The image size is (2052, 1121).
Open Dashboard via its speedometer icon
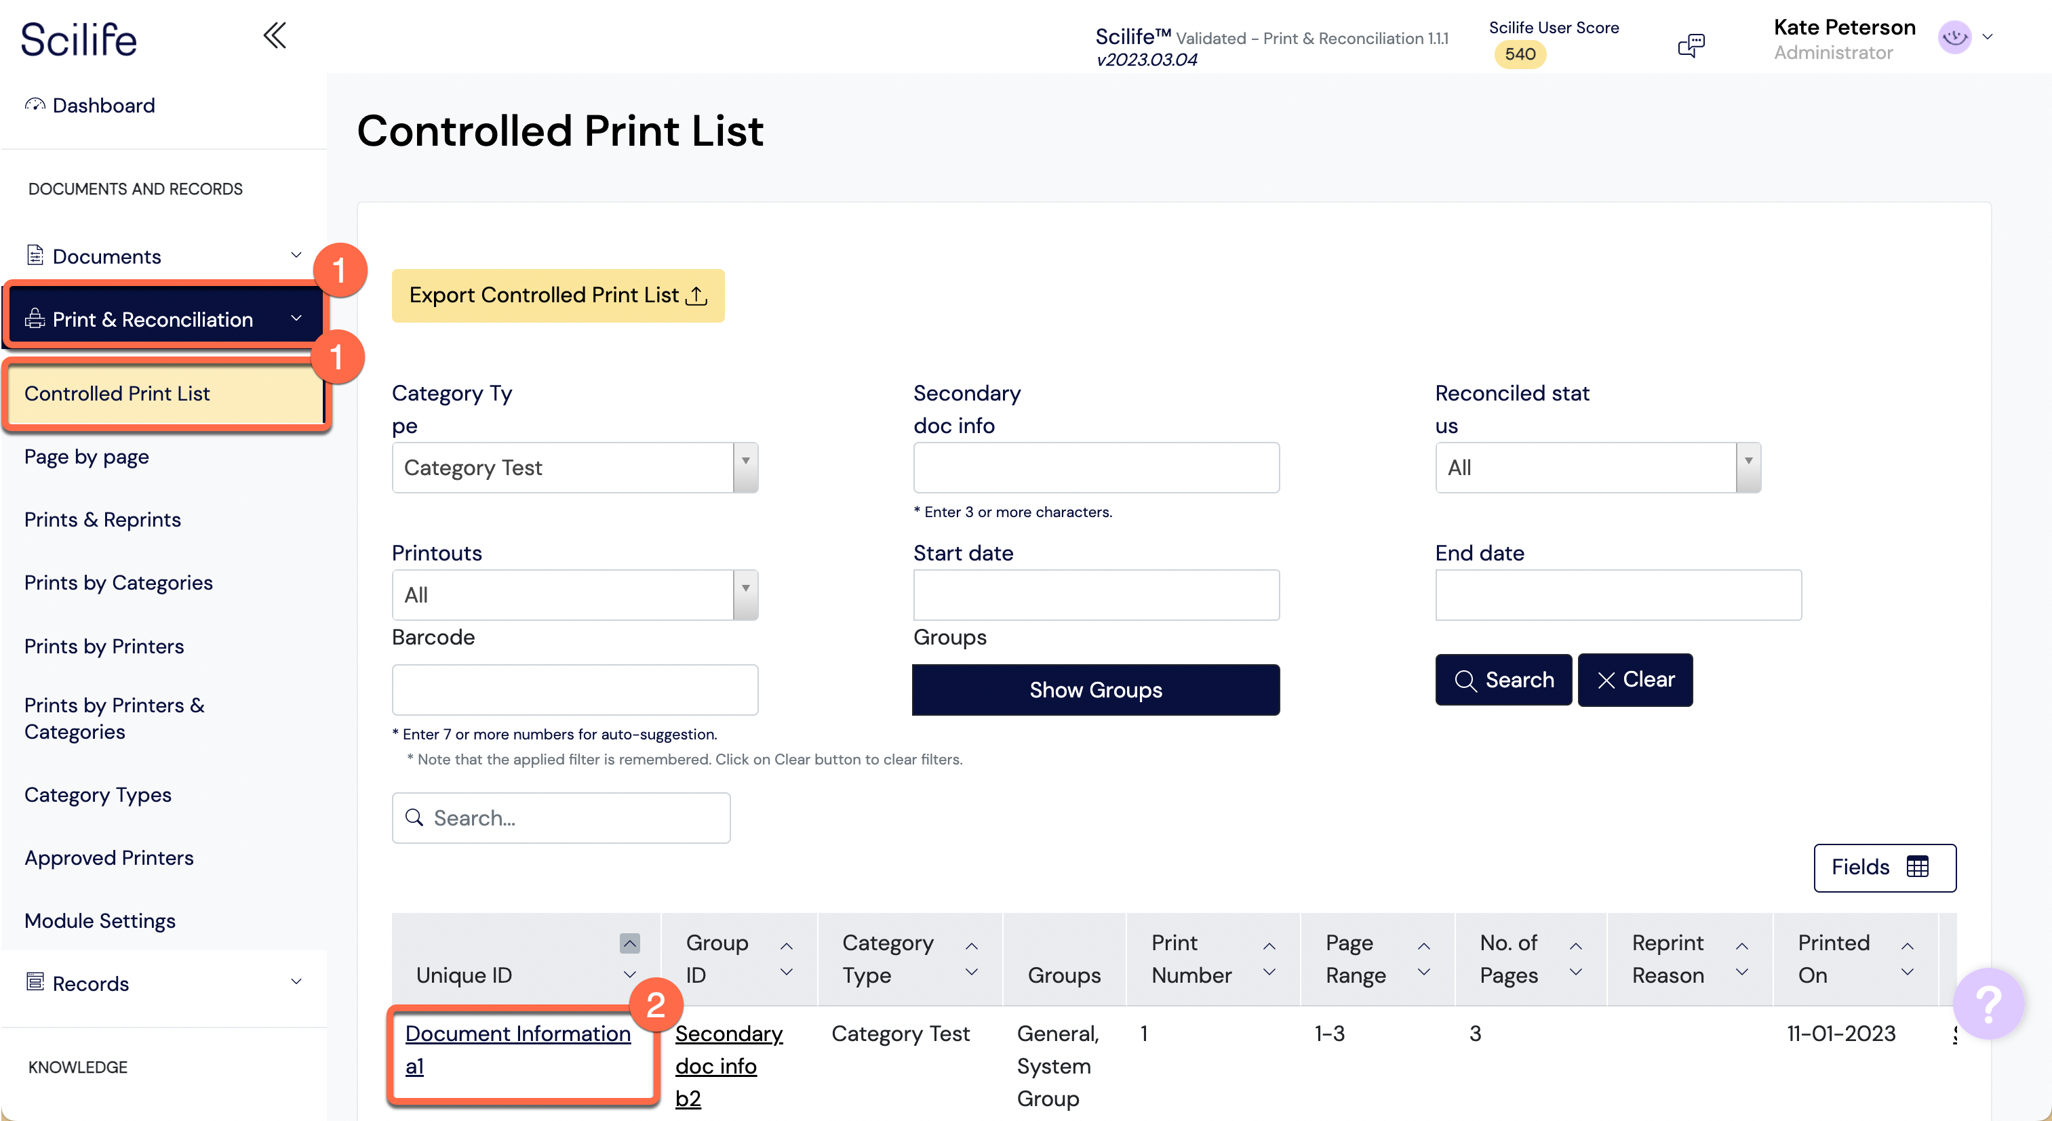36,104
